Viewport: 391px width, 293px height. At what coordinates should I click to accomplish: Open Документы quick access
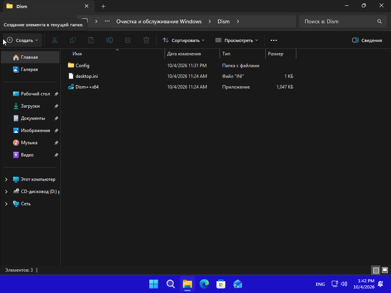point(30,118)
